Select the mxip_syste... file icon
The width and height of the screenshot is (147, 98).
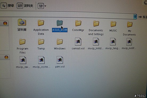point(41,60)
